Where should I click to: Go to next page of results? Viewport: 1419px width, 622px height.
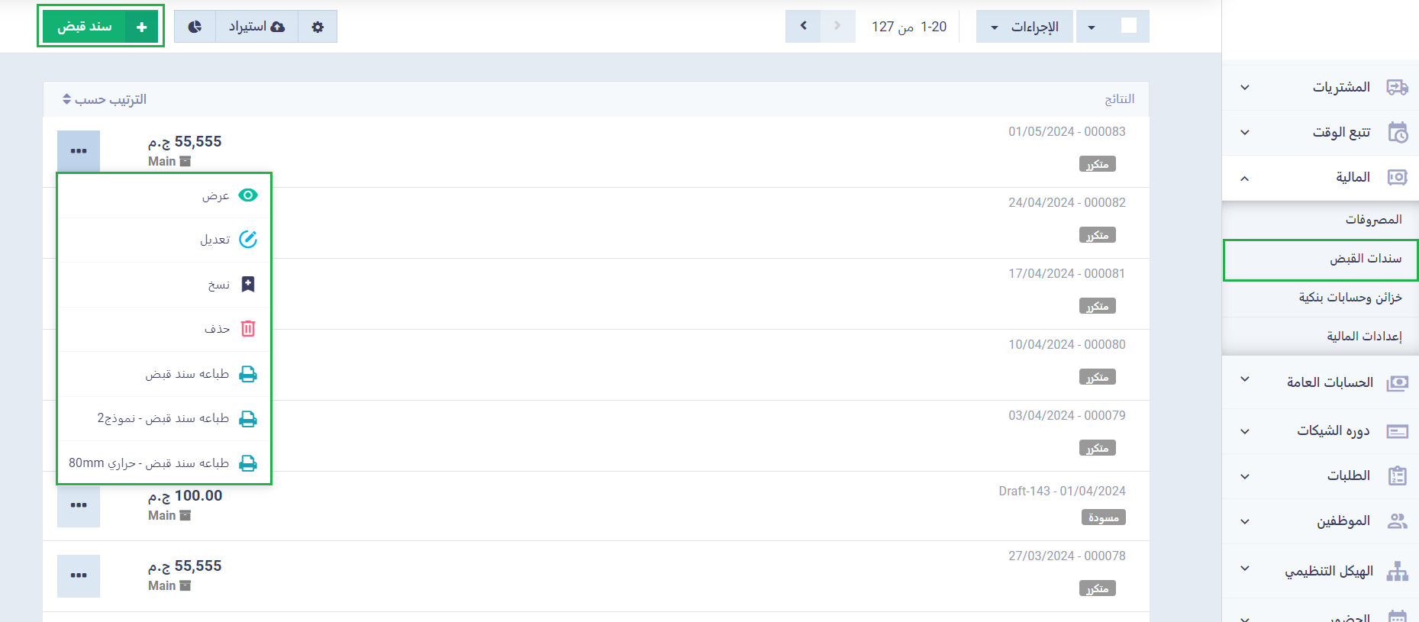(x=803, y=27)
